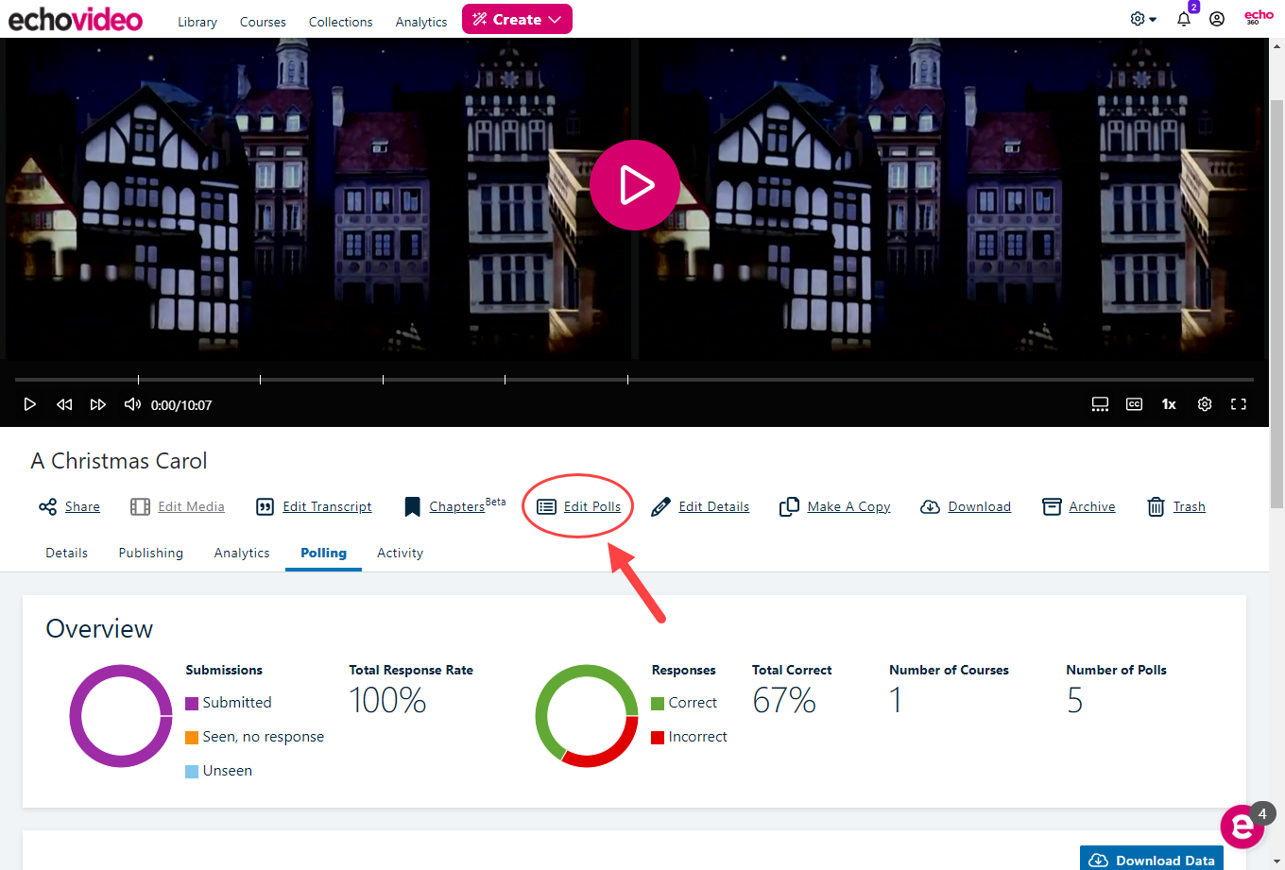Switch to the Analytics tab below title

click(242, 554)
